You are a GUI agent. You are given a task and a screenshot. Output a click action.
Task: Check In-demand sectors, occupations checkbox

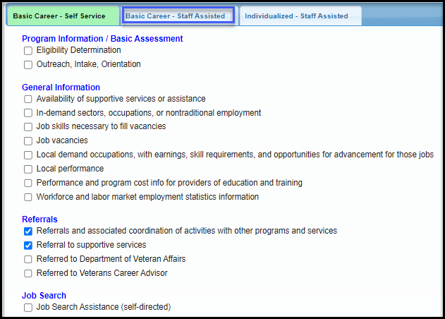(x=28, y=113)
